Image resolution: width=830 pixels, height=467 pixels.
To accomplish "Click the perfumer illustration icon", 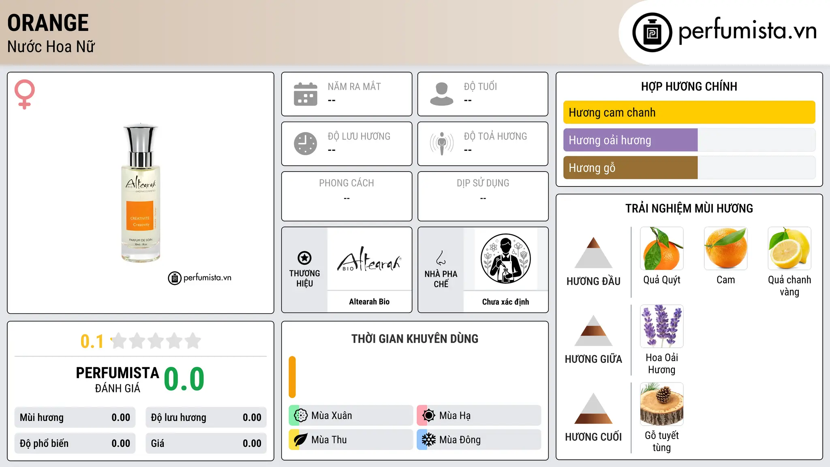I will (x=505, y=259).
